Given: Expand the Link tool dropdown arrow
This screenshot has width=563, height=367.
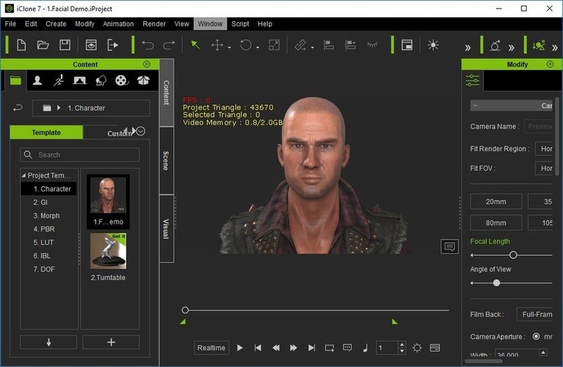Looking at the screenshot, I should pos(312,48).
